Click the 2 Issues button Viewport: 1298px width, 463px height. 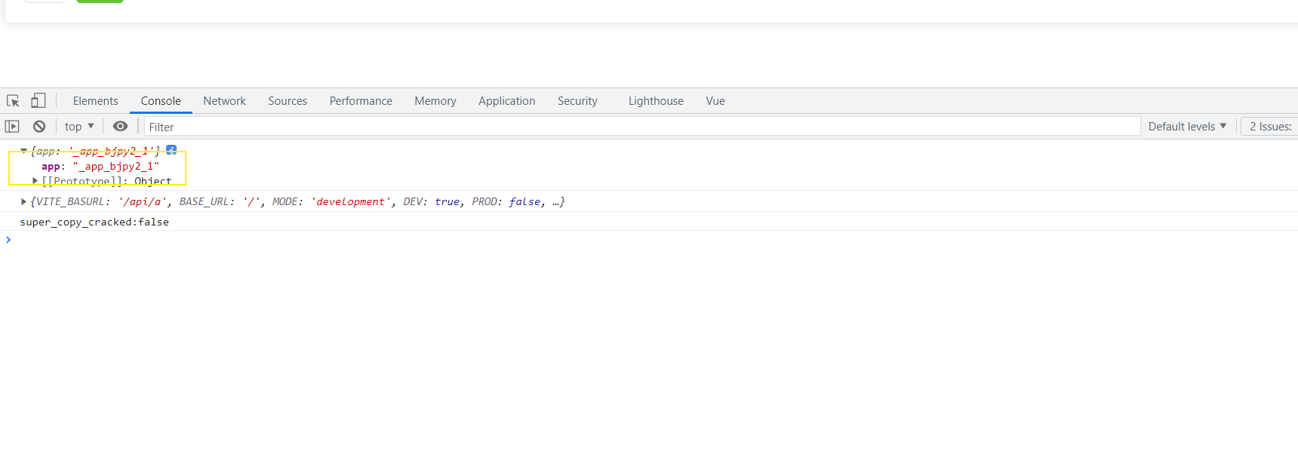(1270, 127)
